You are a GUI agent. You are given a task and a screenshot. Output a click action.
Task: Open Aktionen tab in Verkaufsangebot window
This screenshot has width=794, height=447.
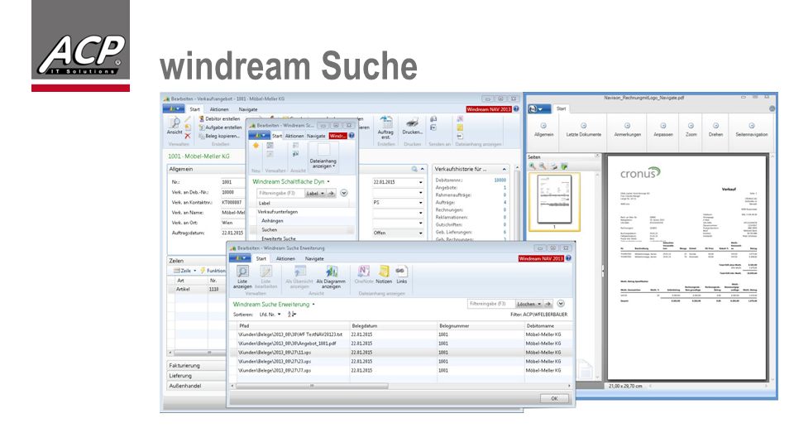point(218,109)
